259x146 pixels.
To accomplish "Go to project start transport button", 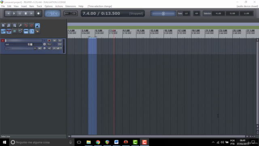I will click(x=8, y=13).
